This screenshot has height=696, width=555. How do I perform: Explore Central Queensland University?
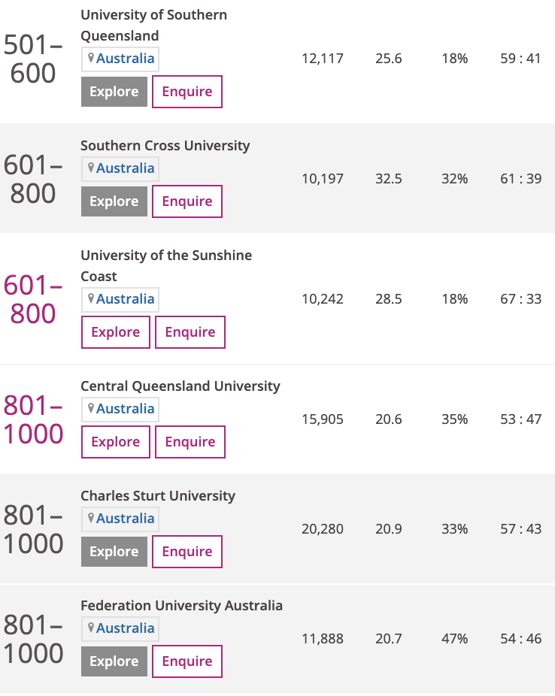115,442
